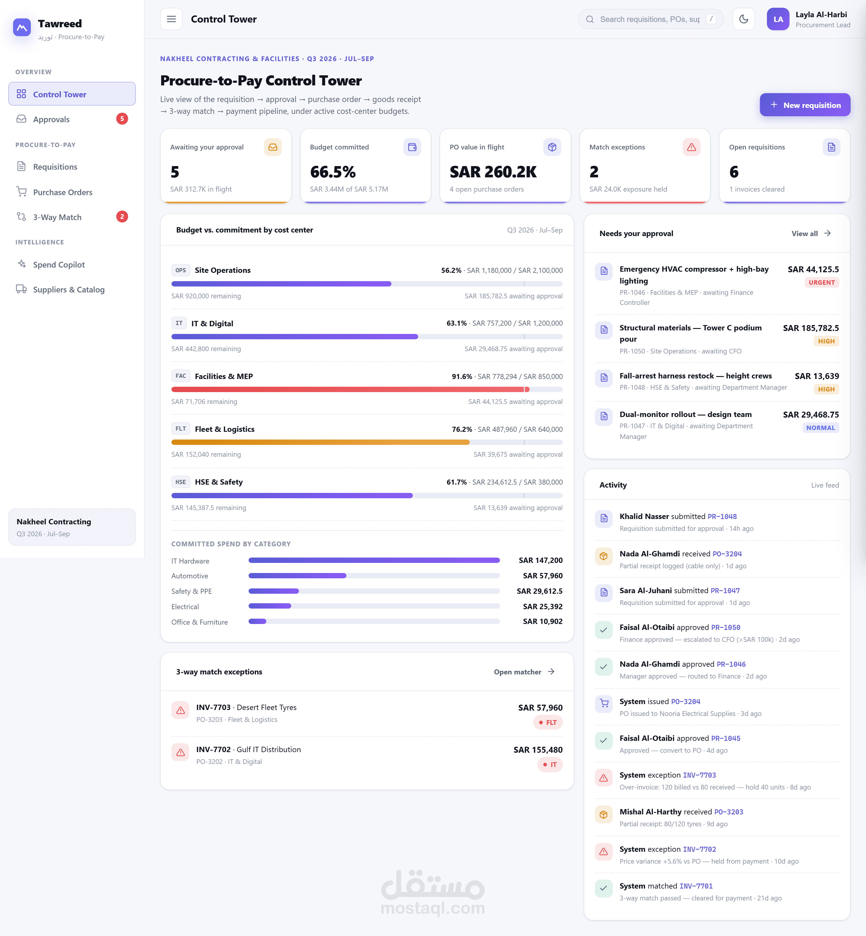866x936 pixels.
Task: Click the IT Hardware category spend bar
Action: tap(374, 561)
